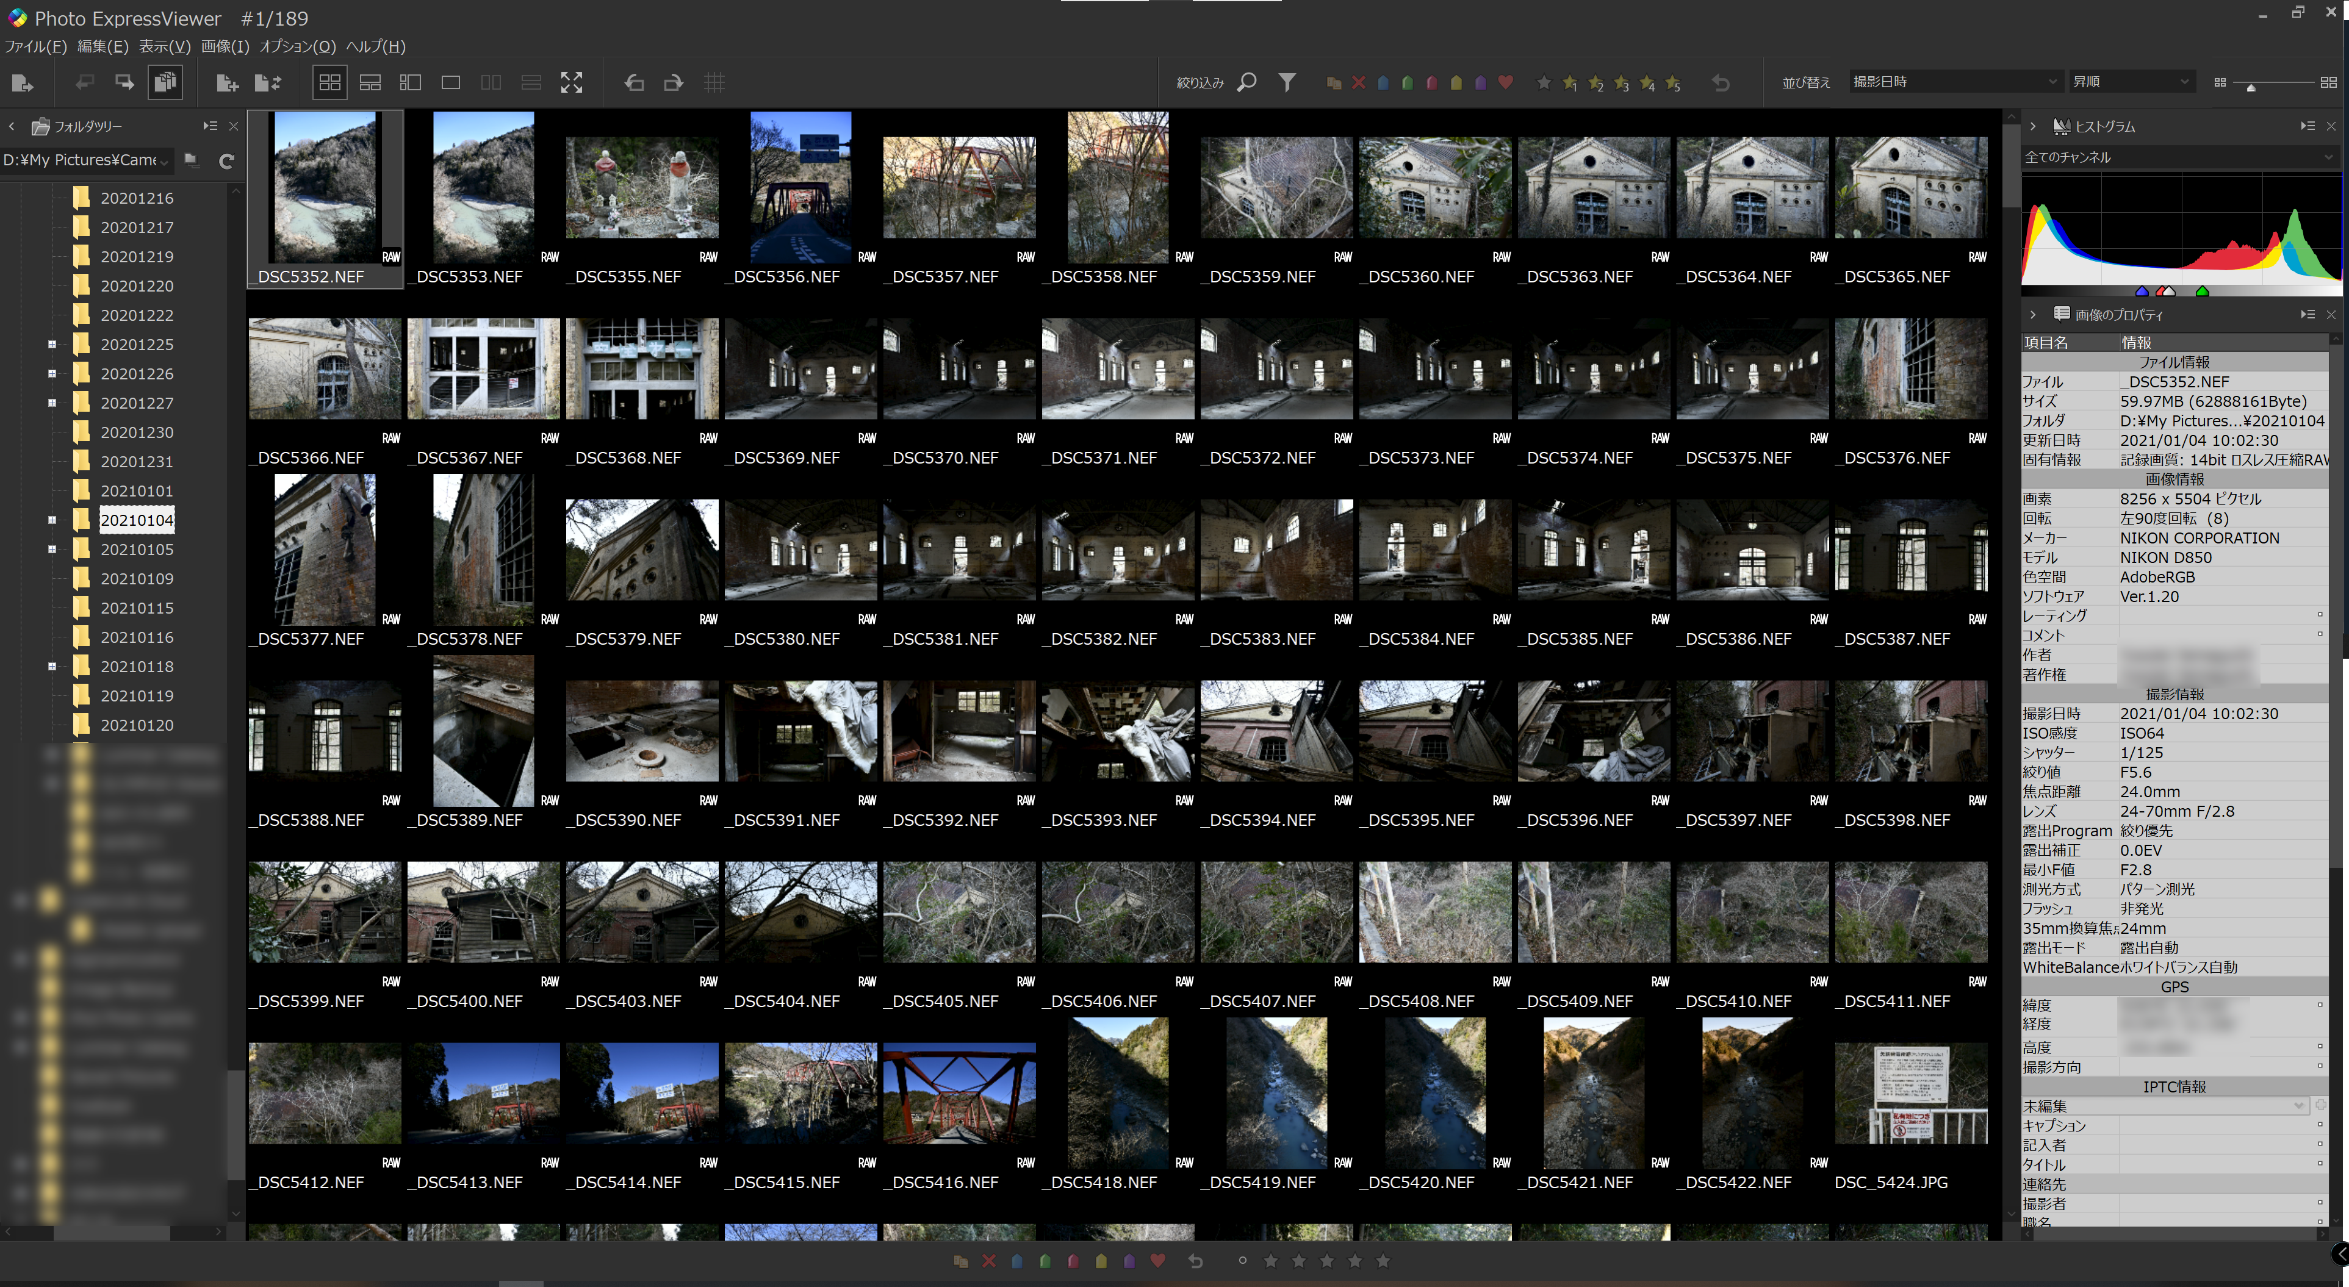The height and width of the screenshot is (1287, 2349).
Task: Click the red X reject mark filter
Action: 1359,83
